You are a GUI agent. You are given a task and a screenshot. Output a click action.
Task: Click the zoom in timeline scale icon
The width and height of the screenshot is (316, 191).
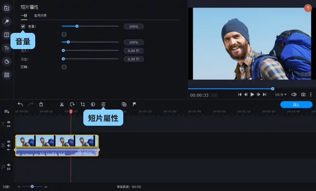click(x=46, y=187)
